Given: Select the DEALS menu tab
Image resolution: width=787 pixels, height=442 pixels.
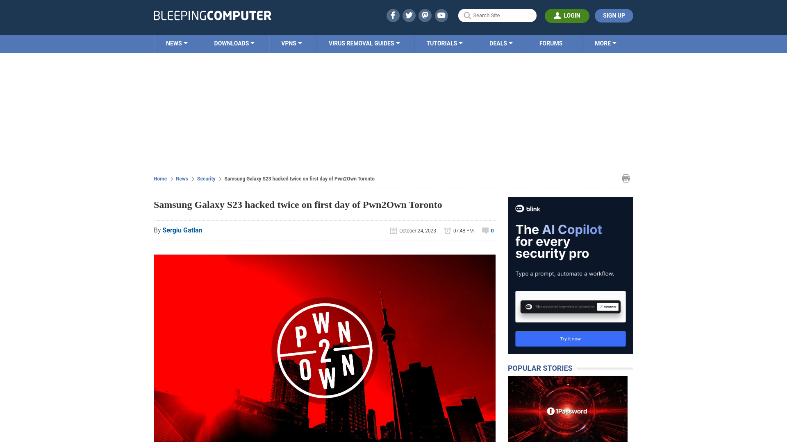Looking at the screenshot, I should [x=500, y=43].
